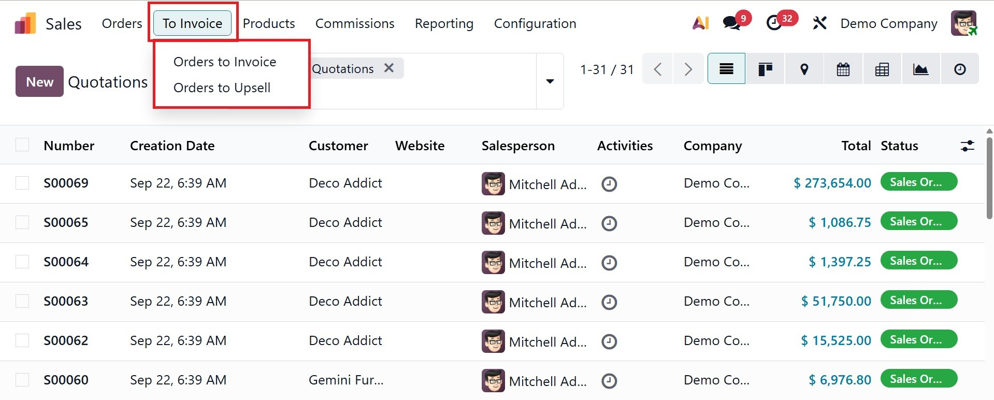The image size is (994, 400).
Task: Open the Map view
Action: click(x=804, y=69)
